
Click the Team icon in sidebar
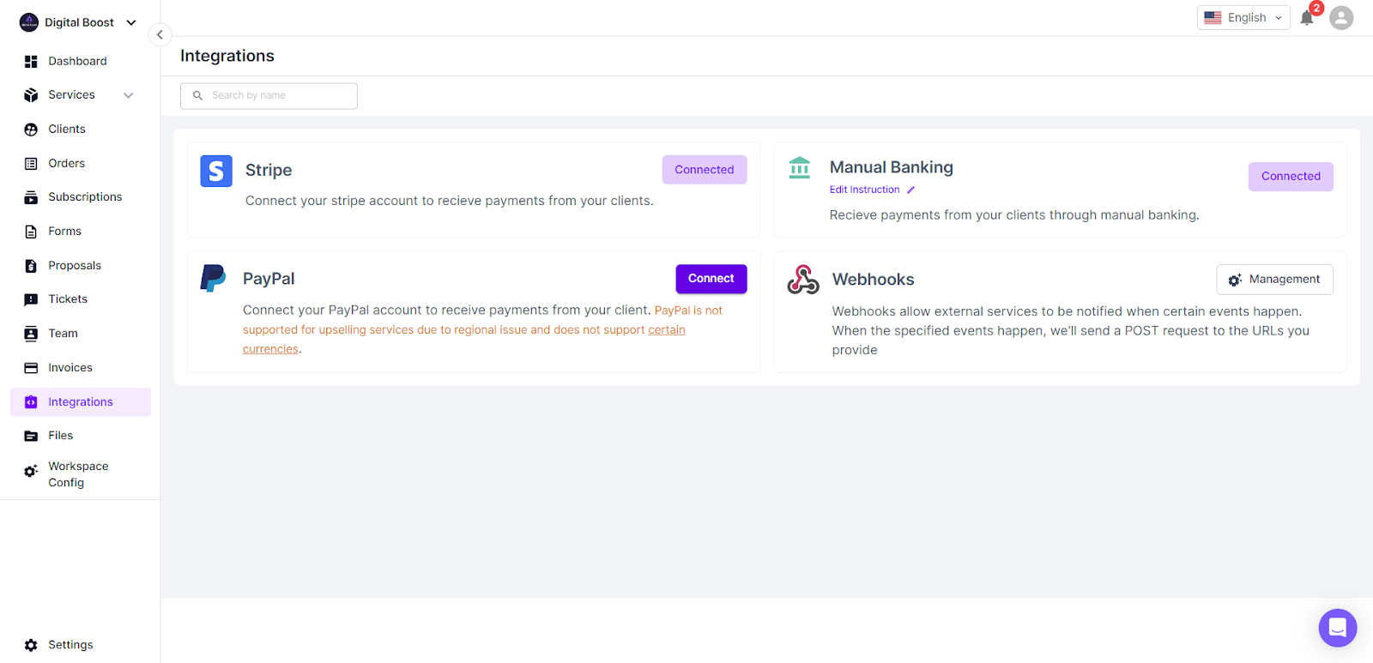(x=31, y=334)
